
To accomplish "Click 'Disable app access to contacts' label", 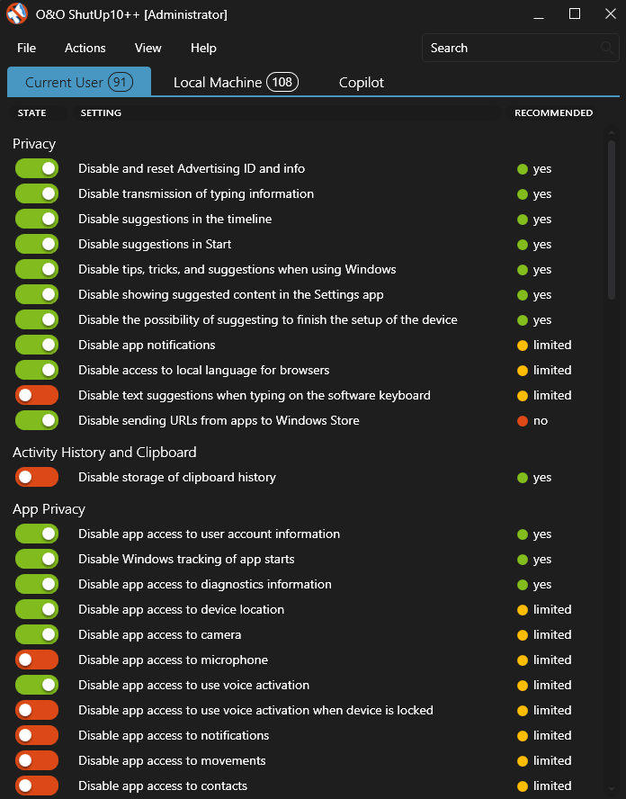I will point(163,786).
